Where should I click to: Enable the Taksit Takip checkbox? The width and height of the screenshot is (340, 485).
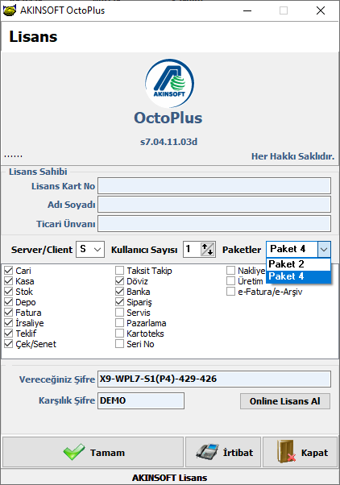pos(119,271)
